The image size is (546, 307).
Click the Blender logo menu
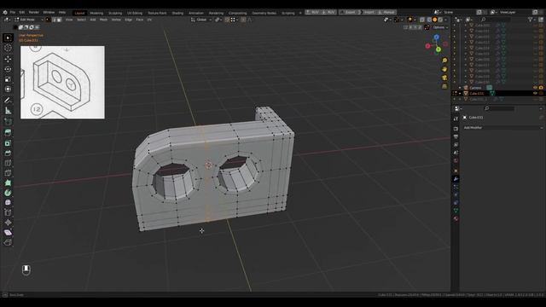coord(5,12)
